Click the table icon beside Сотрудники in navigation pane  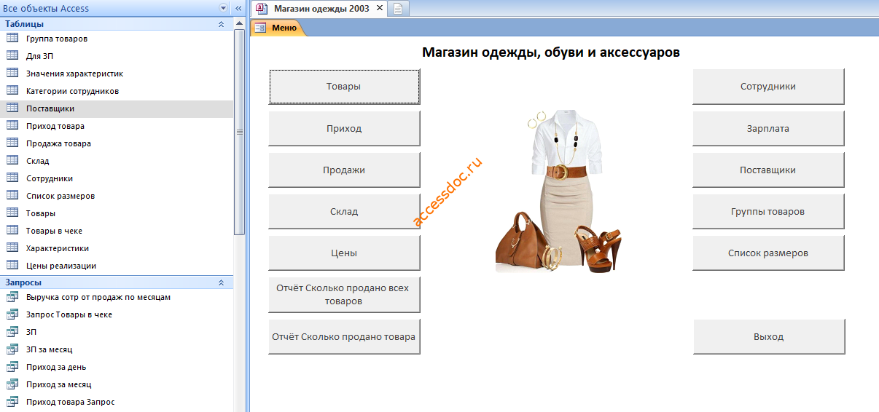click(12, 178)
